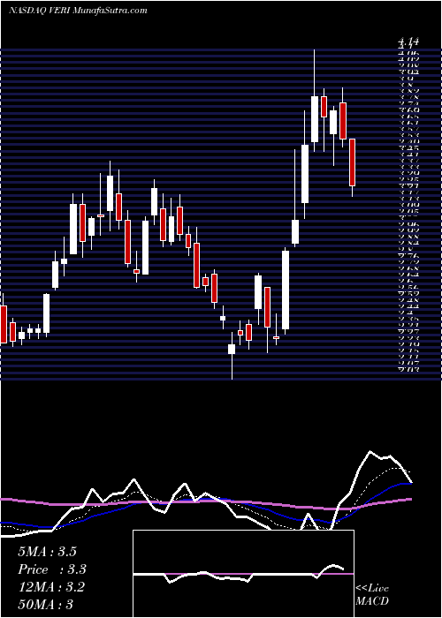Click the last red candlestick at the right end of the chart

click(x=352, y=162)
